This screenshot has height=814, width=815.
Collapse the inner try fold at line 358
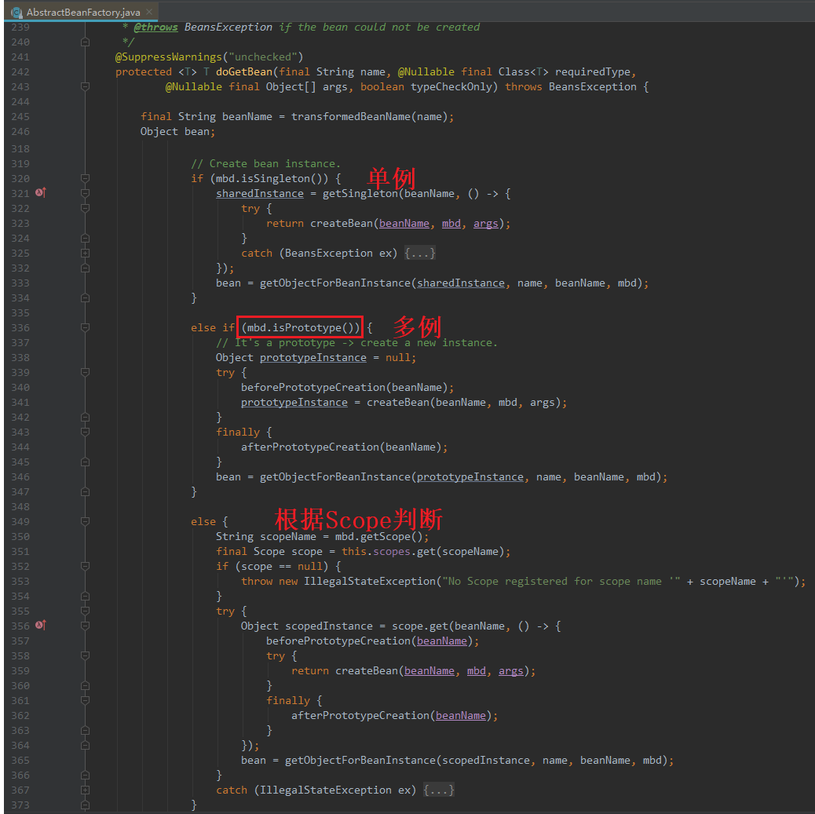(86, 655)
